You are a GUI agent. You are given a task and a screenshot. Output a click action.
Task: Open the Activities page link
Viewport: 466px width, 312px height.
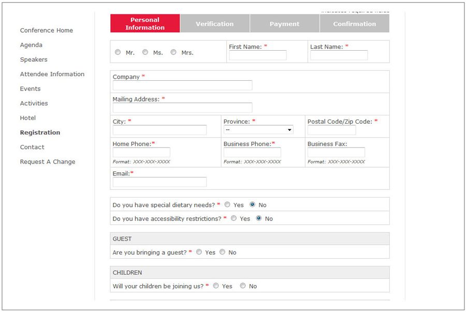click(34, 103)
